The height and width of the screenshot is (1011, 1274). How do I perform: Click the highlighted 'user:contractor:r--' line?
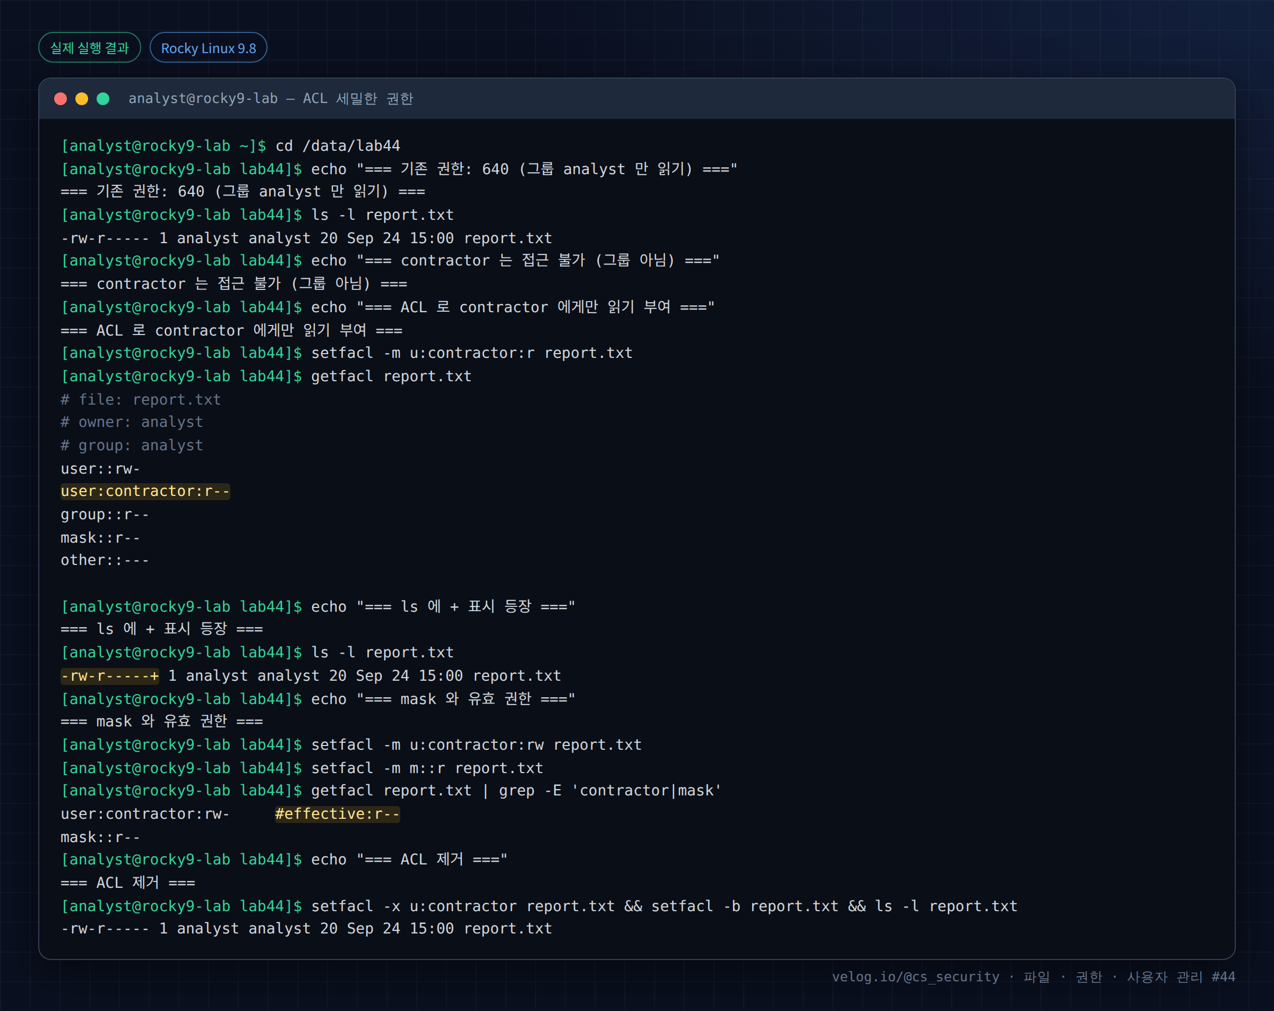(x=145, y=491)
